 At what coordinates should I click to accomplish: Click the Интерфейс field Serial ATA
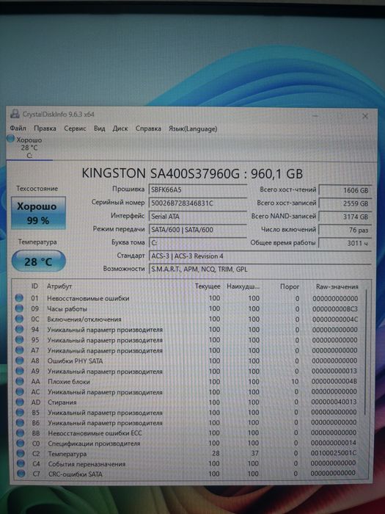pos(197,217)
